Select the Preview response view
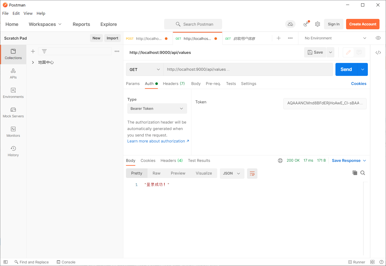 [178, 173]
